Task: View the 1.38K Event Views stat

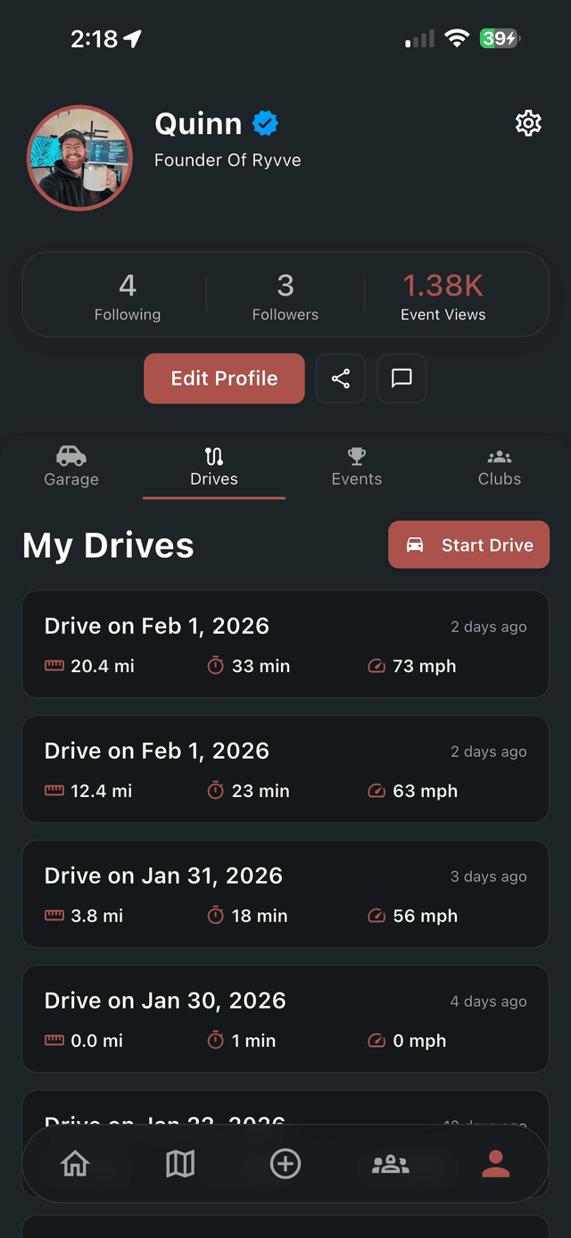Action: 443,295
